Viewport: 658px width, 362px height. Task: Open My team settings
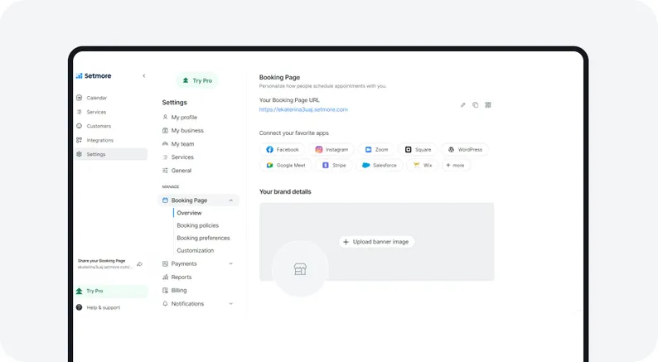(178, 144)
